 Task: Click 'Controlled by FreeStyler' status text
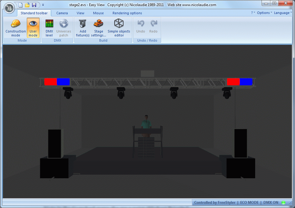click(x=215, y=203)
